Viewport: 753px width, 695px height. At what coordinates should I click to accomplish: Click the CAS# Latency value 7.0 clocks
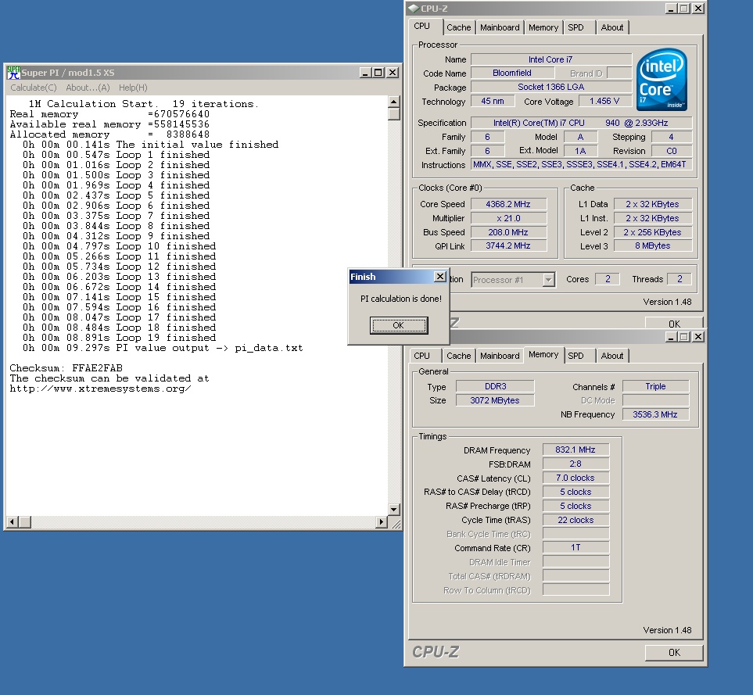[576, 478]
